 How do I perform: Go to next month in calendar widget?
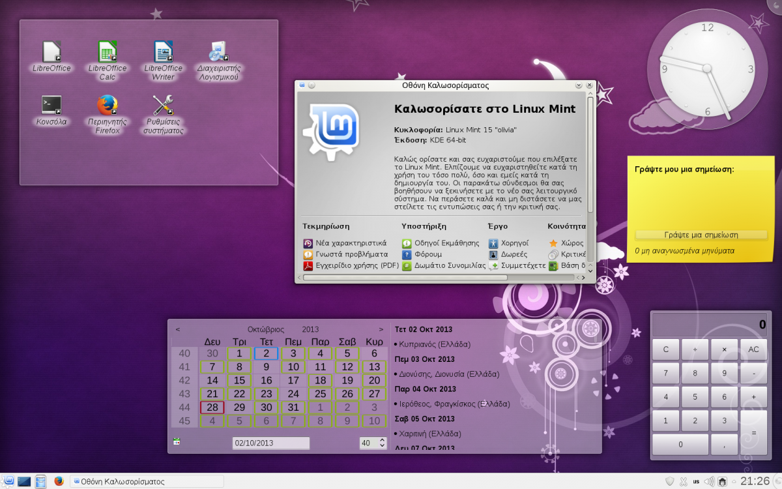pos(381,329)
